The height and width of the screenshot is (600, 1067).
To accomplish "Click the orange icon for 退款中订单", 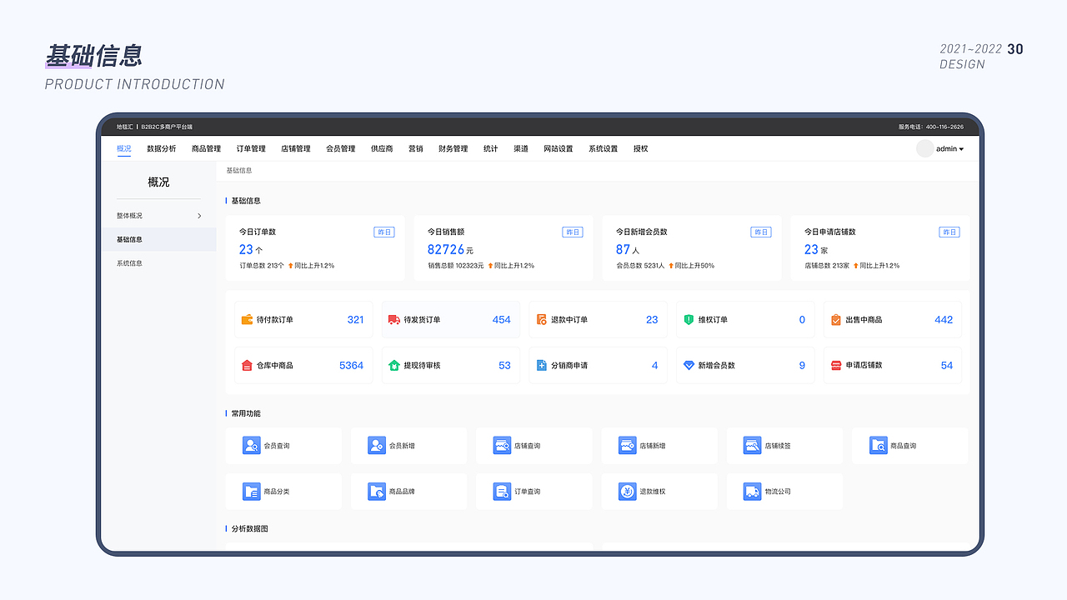I will click(x=542, y=319).
